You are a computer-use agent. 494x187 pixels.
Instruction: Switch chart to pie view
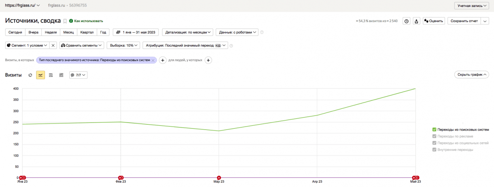(x=30, y=75)
